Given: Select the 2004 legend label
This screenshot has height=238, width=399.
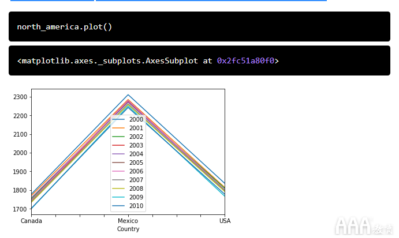Looking at the screenshot, I should click(x=136, y=154).
